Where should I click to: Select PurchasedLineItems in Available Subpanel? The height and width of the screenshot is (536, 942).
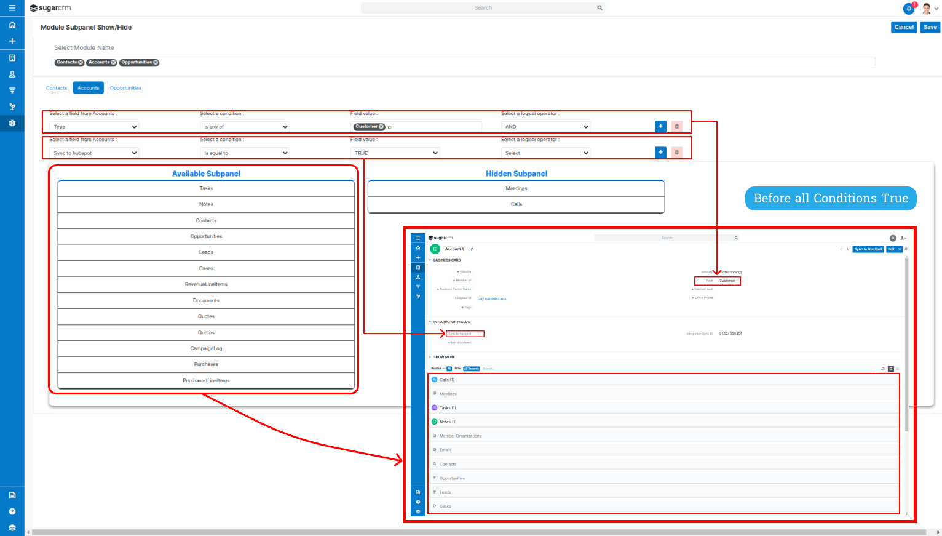206,380
